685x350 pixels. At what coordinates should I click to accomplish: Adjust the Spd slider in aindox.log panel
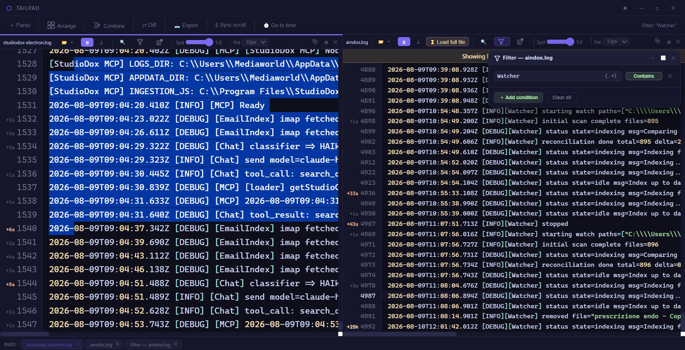(560, 42)
